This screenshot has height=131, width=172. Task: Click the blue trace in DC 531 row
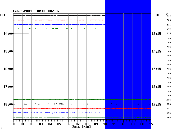click(59, 24)
